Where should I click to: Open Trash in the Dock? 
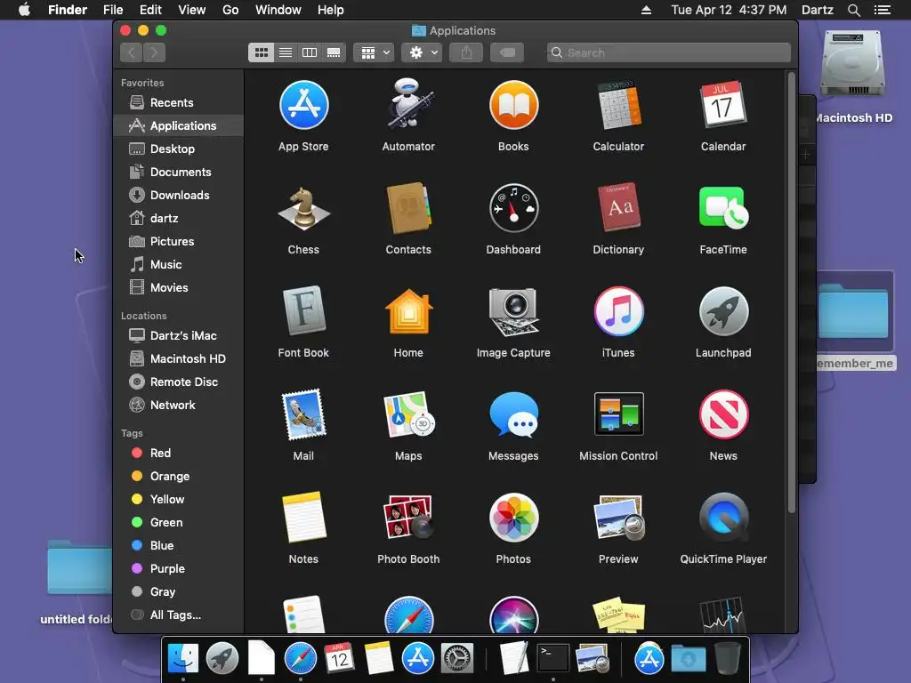pos(728,659)
